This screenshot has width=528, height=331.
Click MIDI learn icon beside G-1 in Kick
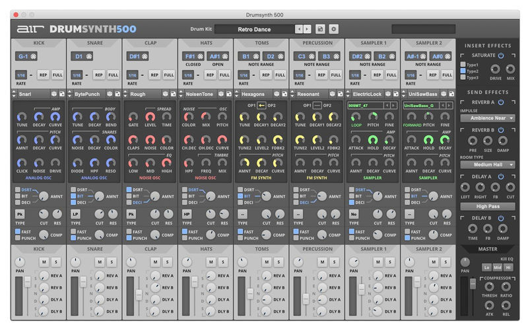pyautogui.click(x=34, y=56)
